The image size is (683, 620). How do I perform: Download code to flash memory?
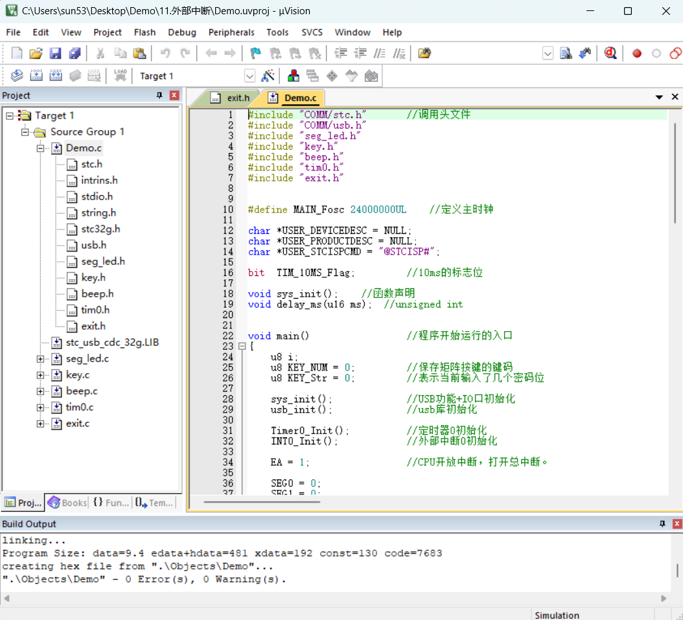coord(121,76)
